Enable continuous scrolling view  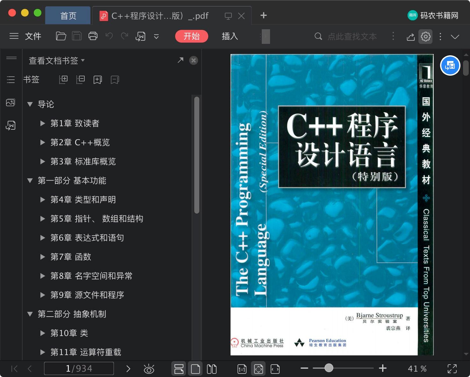pos(179,369)
